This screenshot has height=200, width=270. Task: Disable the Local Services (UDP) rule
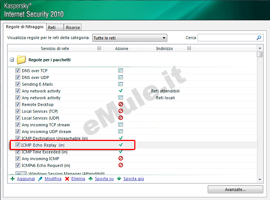(x=18, y=118)
